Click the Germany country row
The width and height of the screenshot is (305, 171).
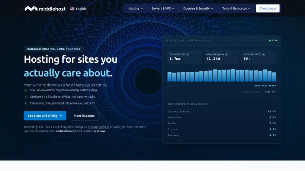(x=222, y=135)
